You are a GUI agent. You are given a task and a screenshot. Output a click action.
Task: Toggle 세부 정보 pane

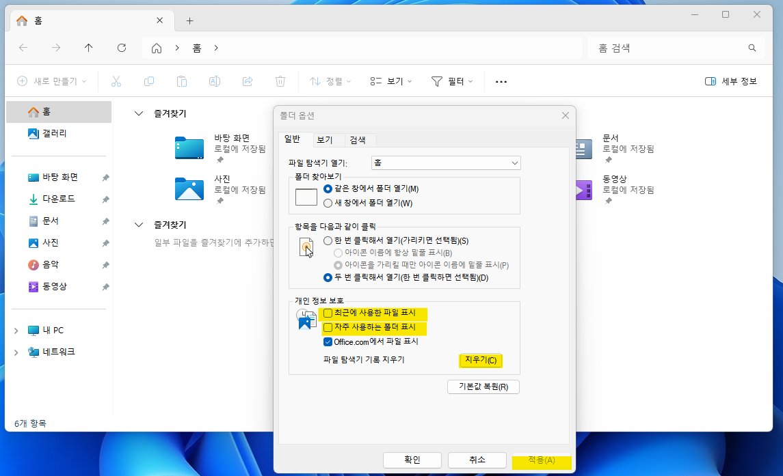pos(730,81)
